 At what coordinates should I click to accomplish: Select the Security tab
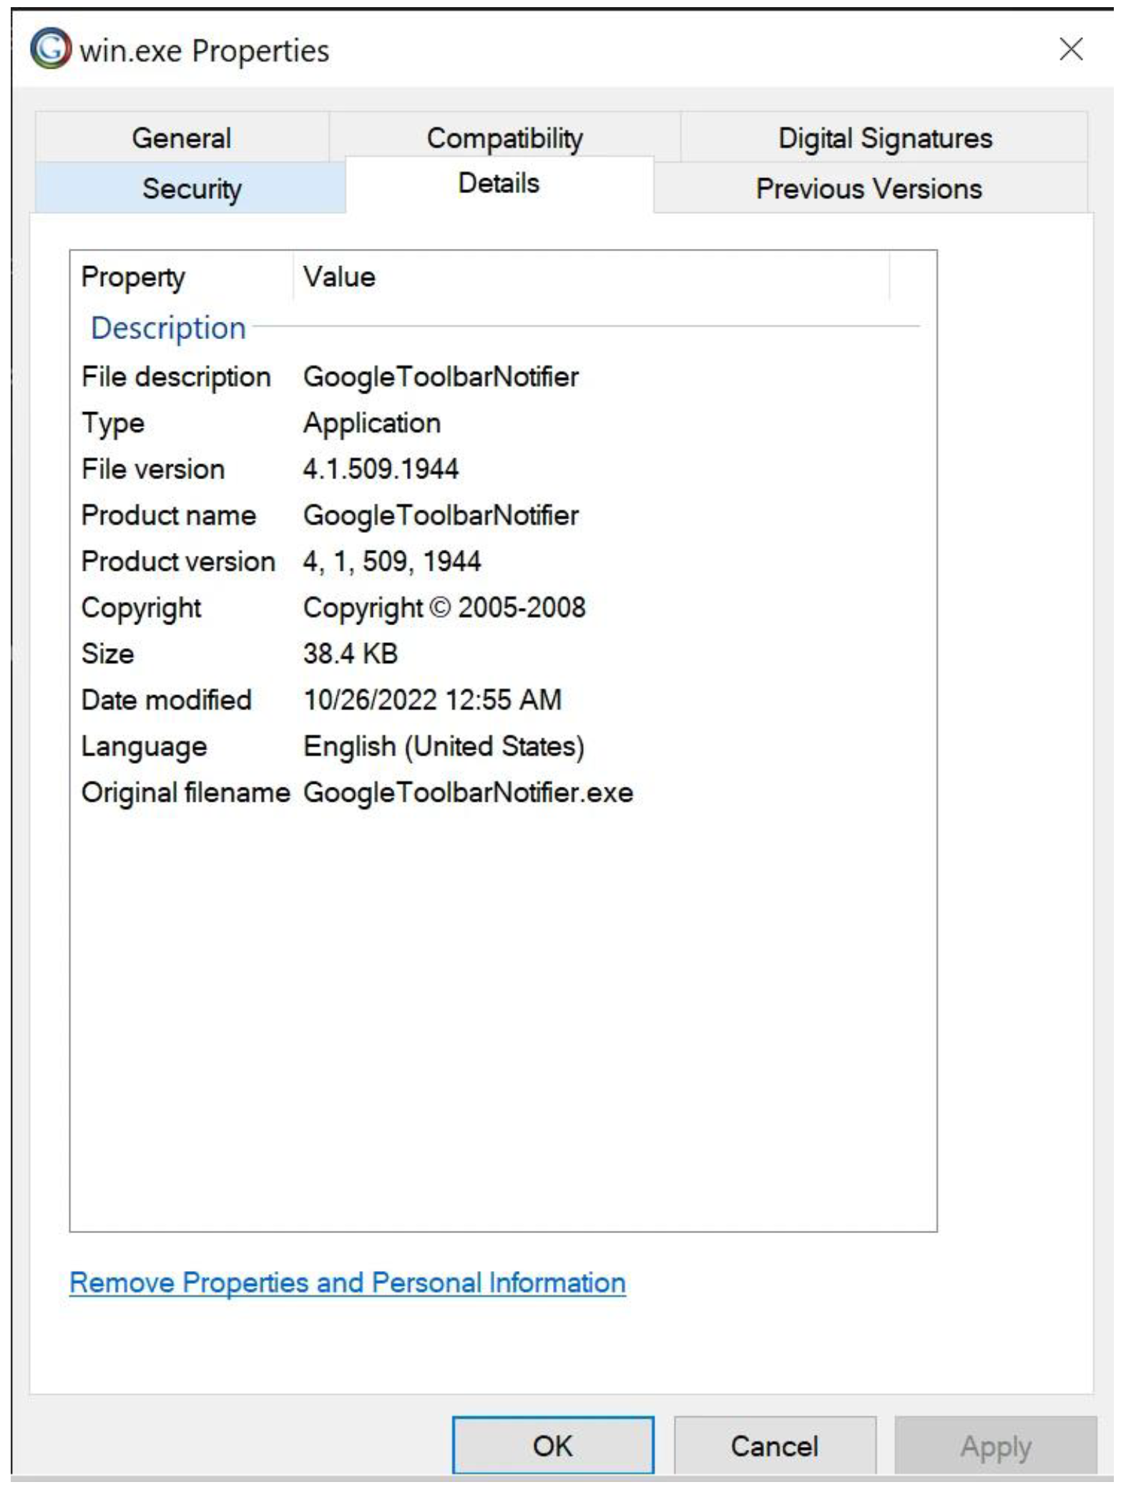pos(191,189)
